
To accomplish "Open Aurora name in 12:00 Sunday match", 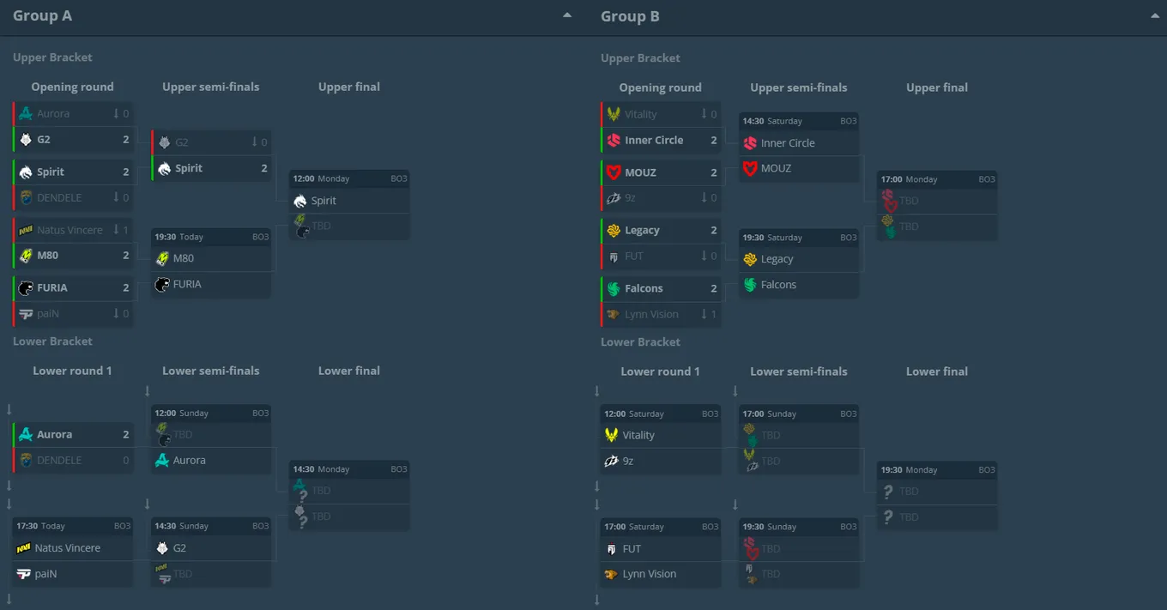I will tap(190, 461).
